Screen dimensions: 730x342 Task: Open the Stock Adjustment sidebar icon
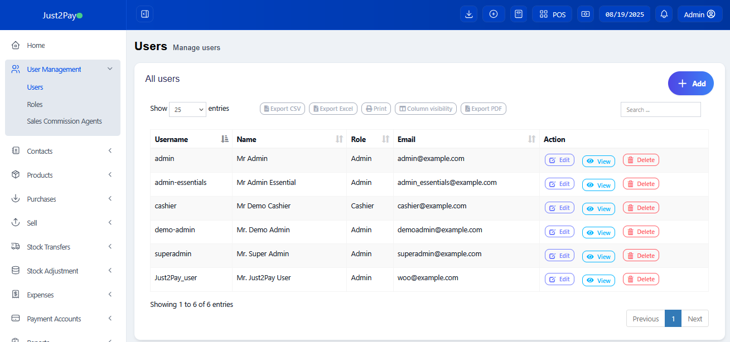(16, 271)
